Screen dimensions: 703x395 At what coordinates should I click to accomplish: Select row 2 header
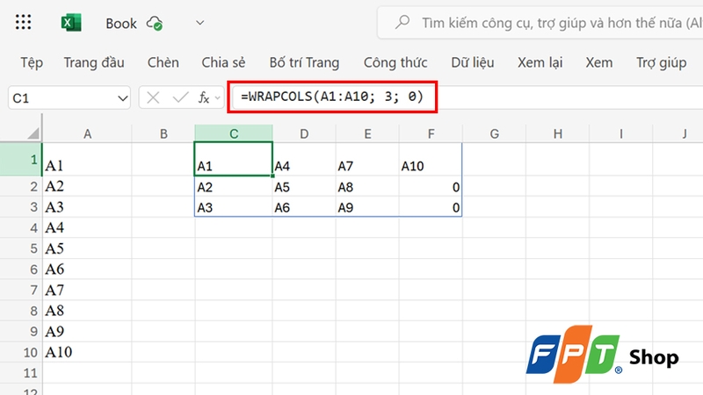pos(21,186)
